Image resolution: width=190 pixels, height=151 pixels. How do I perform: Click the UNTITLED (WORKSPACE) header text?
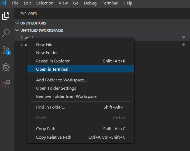point(42,30)
